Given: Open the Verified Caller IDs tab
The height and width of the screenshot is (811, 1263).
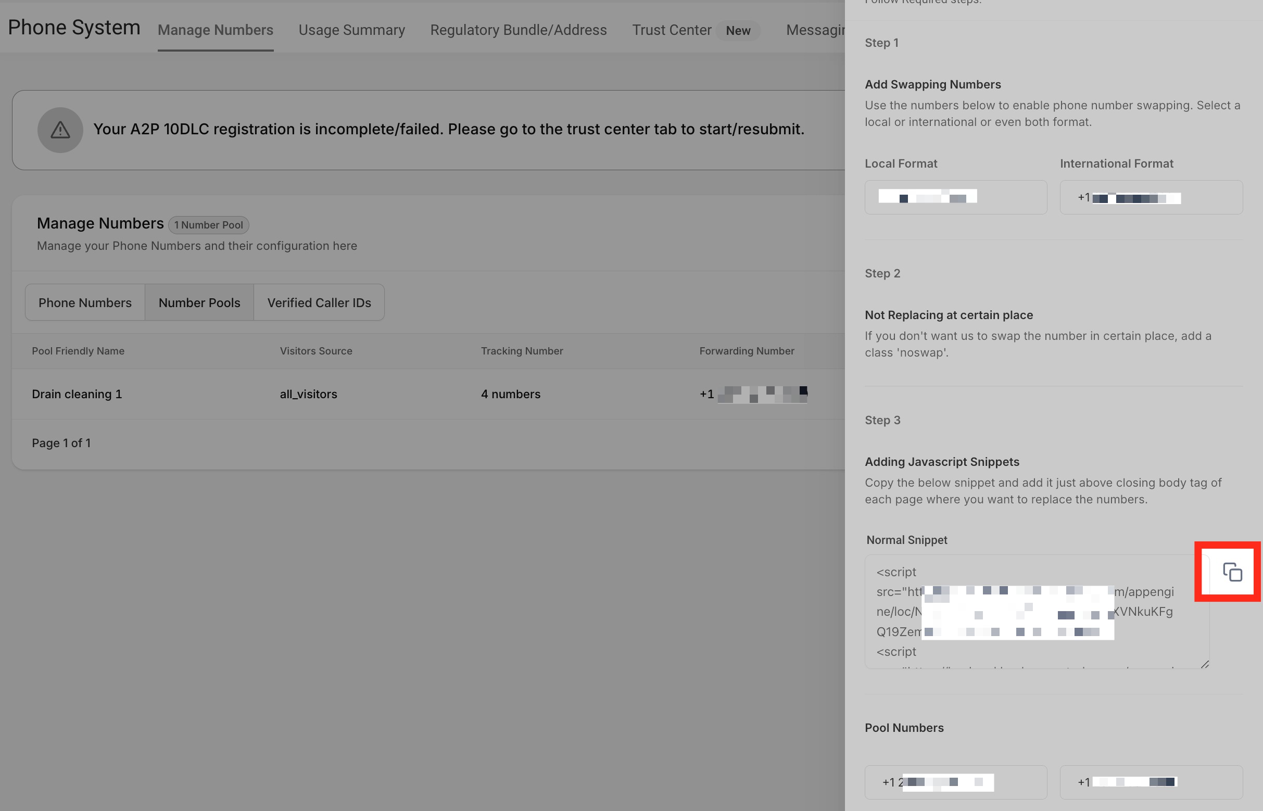Looking at the screenshot, I should click(x=319, y=302).
